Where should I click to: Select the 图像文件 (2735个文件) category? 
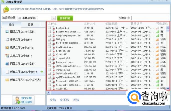(23, 32)
